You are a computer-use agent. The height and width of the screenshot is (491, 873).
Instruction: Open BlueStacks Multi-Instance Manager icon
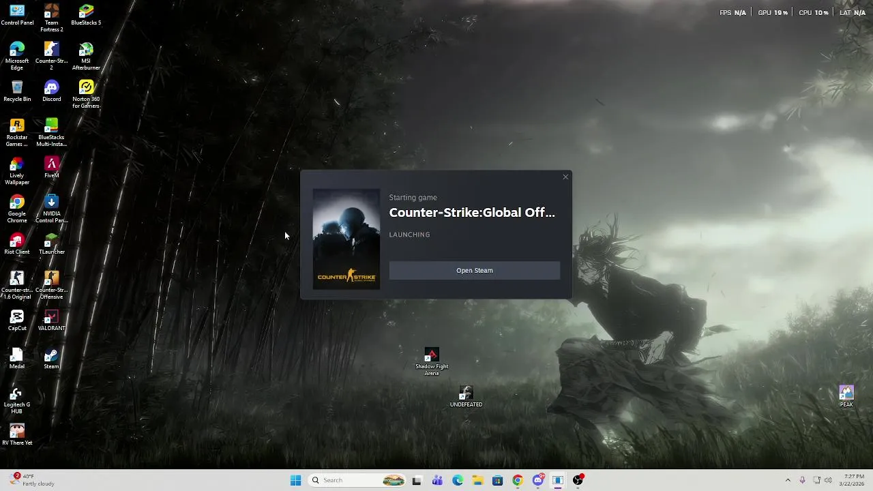click(x=51, y=132)
